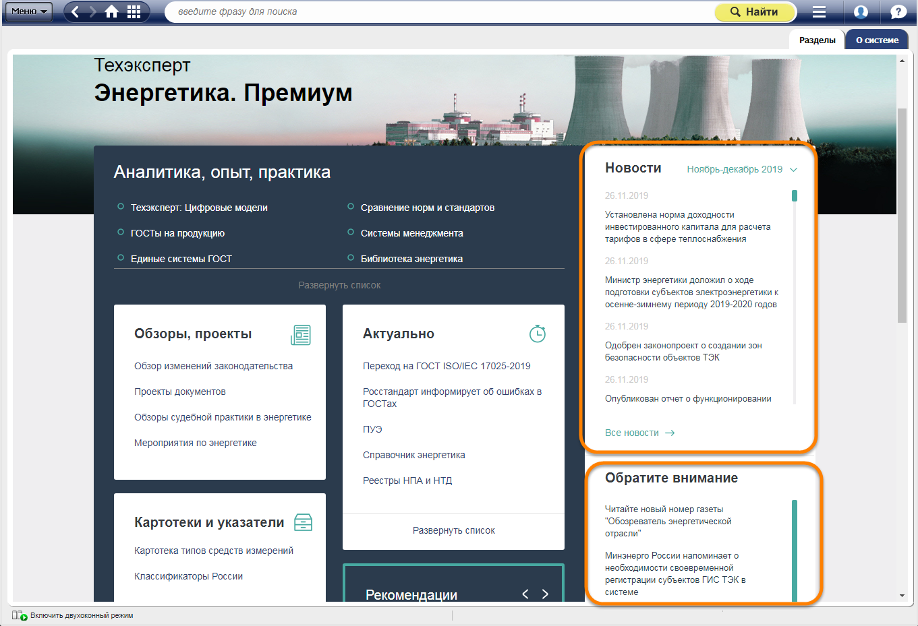
Task: Switch to the О системе tab
Action: click(877, 40)
